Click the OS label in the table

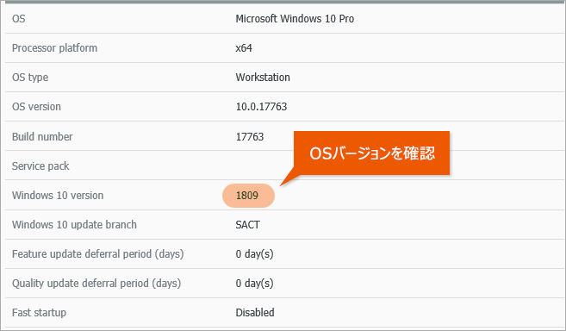[x=19, y=19]
